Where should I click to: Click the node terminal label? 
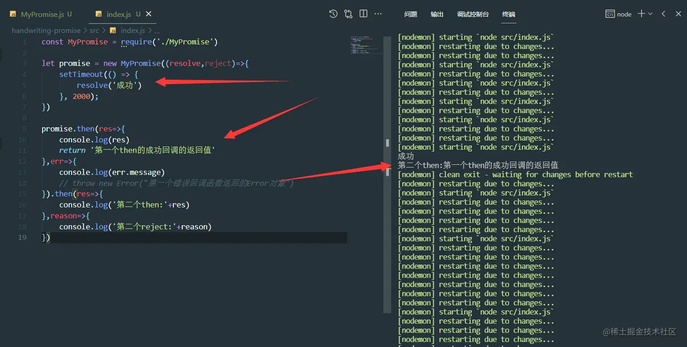(624, 14)
